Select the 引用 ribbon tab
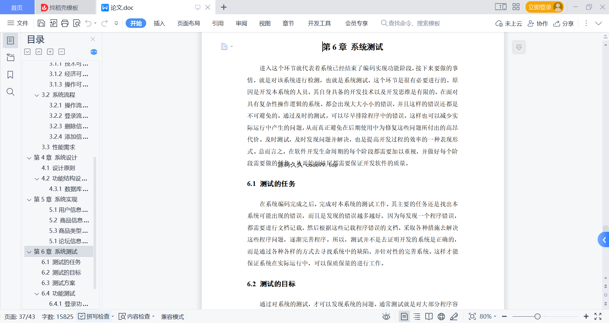The height and width of the screenshot is (323, 609). pyautogui.click(x=218, y=23)
